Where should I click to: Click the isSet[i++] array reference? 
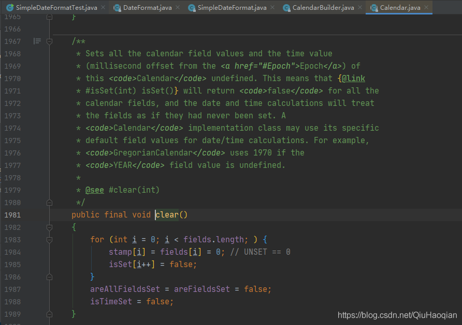tap(132, 265)
